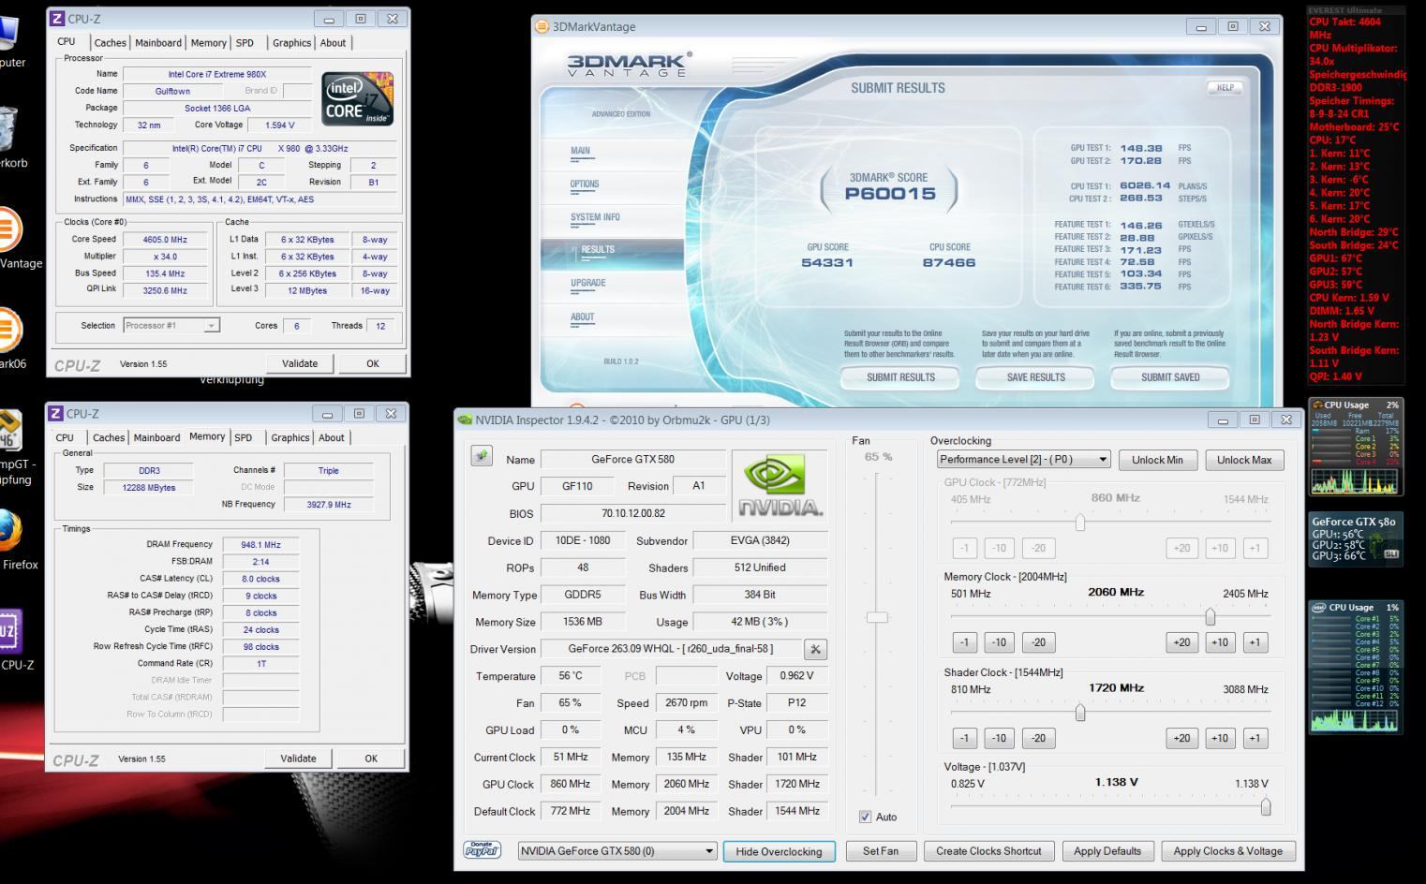Open the CPU-Z desktop shortcut icon
The width and height of the screenshot is (1426, 884).
(9, 632)
